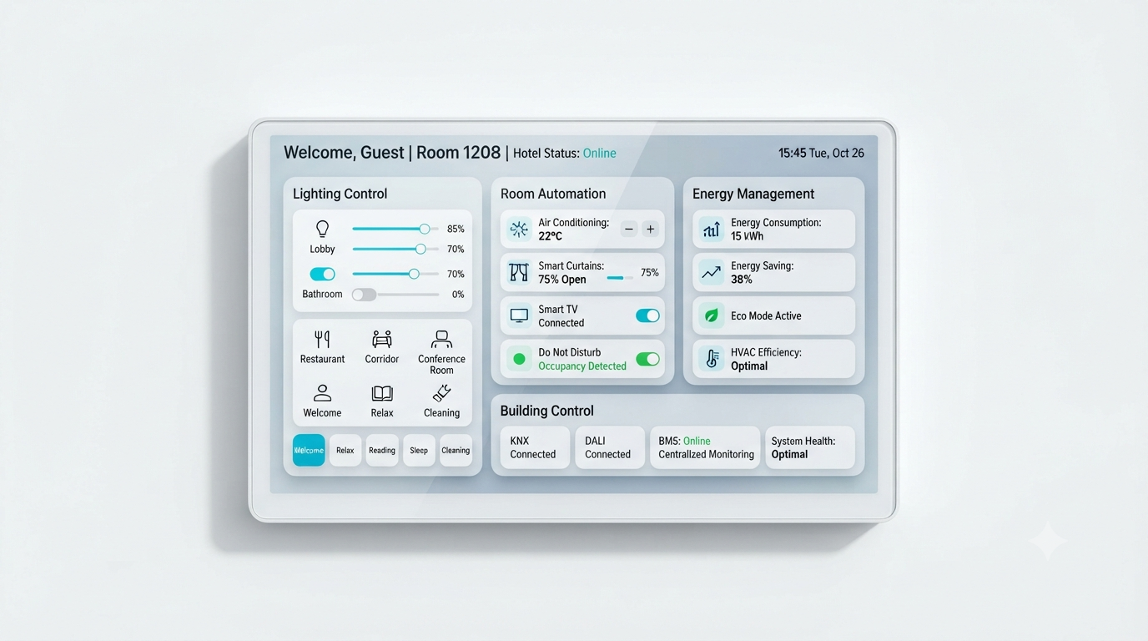
Task: Click the 85% lighting slider handle
Action: [x=425, y=229]
